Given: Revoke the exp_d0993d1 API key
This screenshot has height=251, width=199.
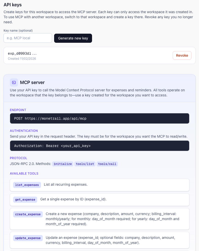Looking at the screenshot, I should tap(182, 55).
